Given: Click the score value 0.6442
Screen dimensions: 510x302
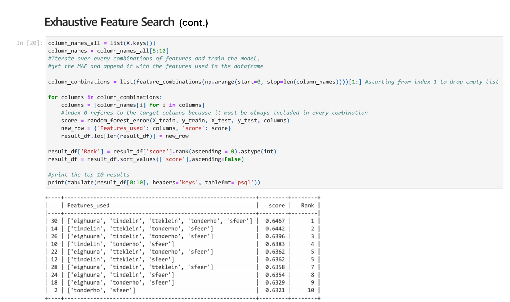Looking at the screenshot, I should (x=275, y=229).
